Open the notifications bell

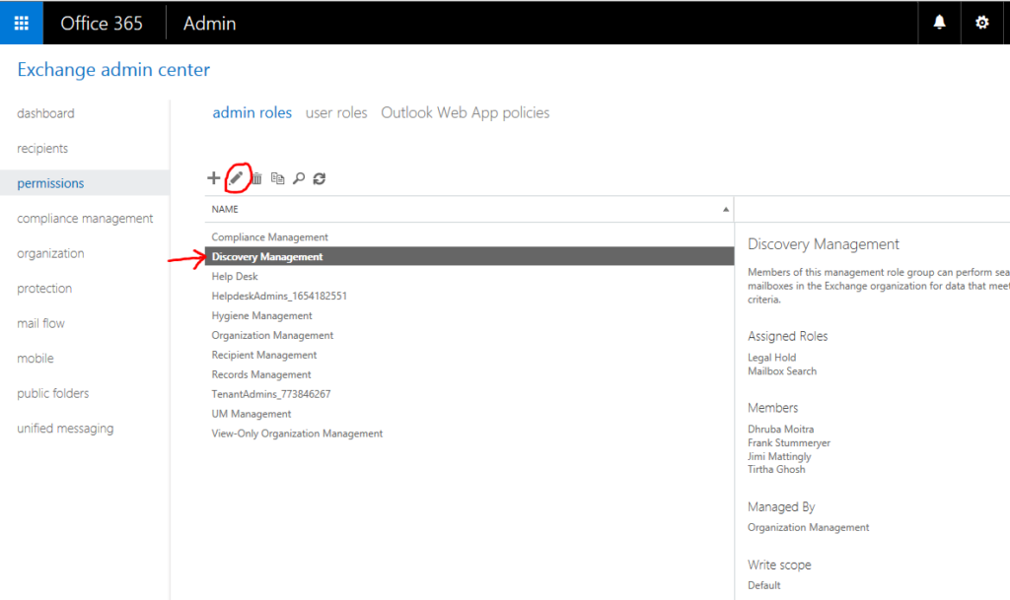939,23
